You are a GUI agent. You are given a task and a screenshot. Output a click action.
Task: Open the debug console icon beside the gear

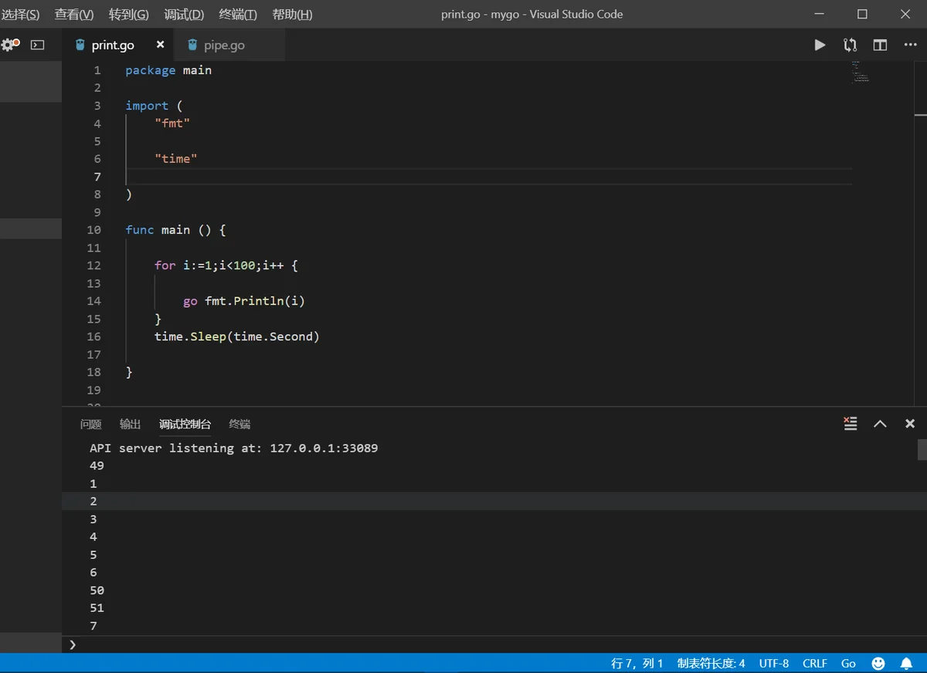pyautogui.click(x=37, y=45)
